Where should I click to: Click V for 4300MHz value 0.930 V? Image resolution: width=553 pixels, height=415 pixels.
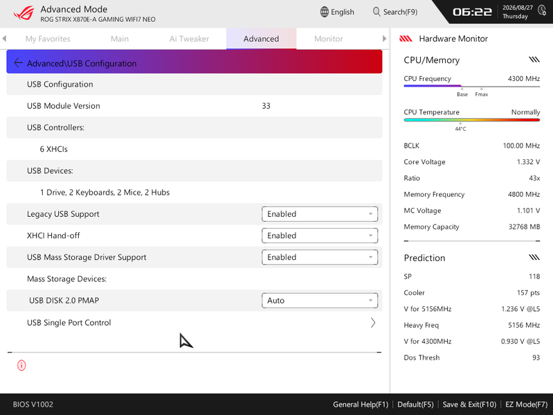pos(520,342)
